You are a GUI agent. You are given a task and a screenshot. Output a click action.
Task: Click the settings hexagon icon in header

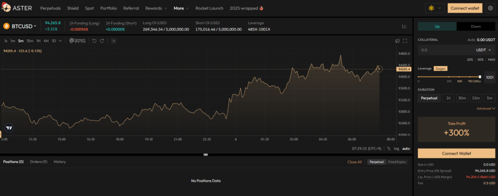490,8
